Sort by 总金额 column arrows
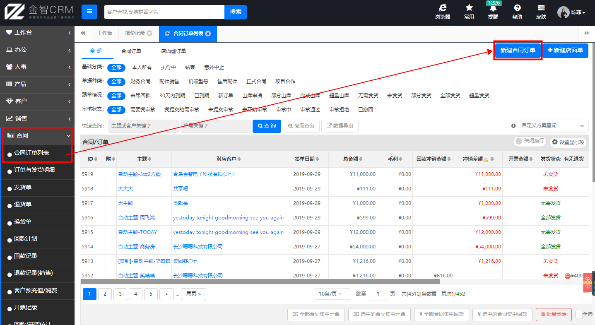Screen dimensions: 595x325 (361, 159)
